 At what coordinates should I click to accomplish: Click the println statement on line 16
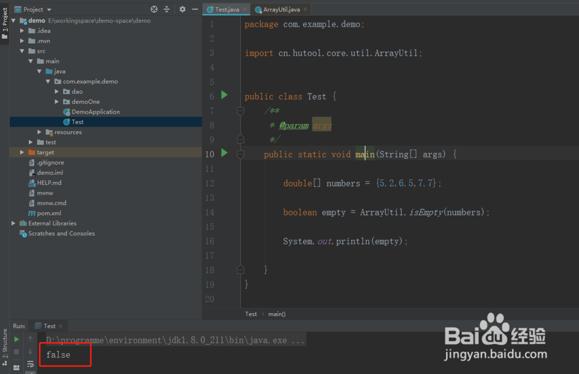click(x=345, y=241)
